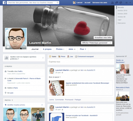Click the Exprimez-vous status field

pyautogui.click(x=81, y=62)
